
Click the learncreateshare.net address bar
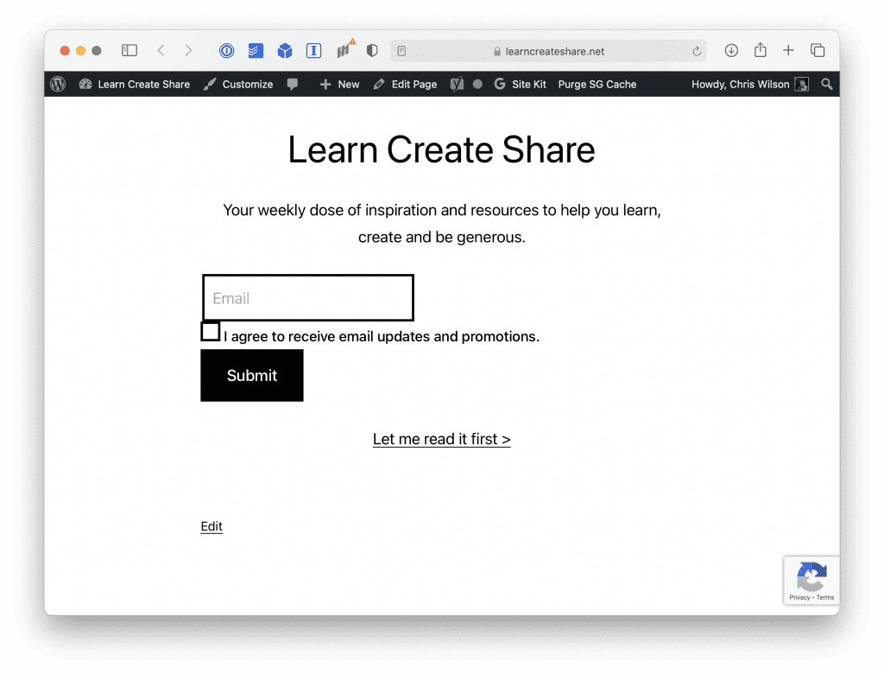point(548,51)
